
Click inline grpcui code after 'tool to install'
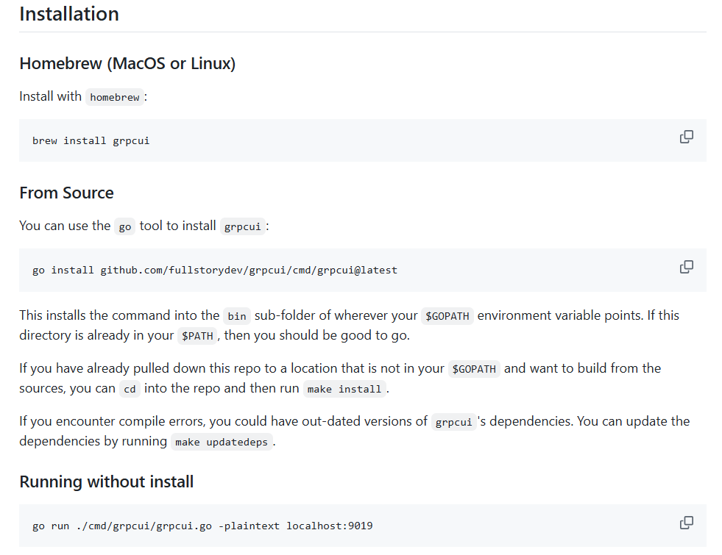(x=243, y=226)
